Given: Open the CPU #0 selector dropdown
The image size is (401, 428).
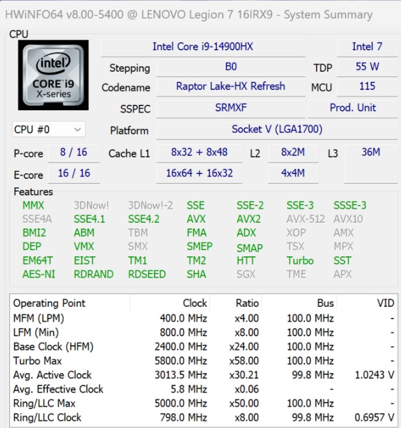Looking at the screenshot, I should (49, 130).
